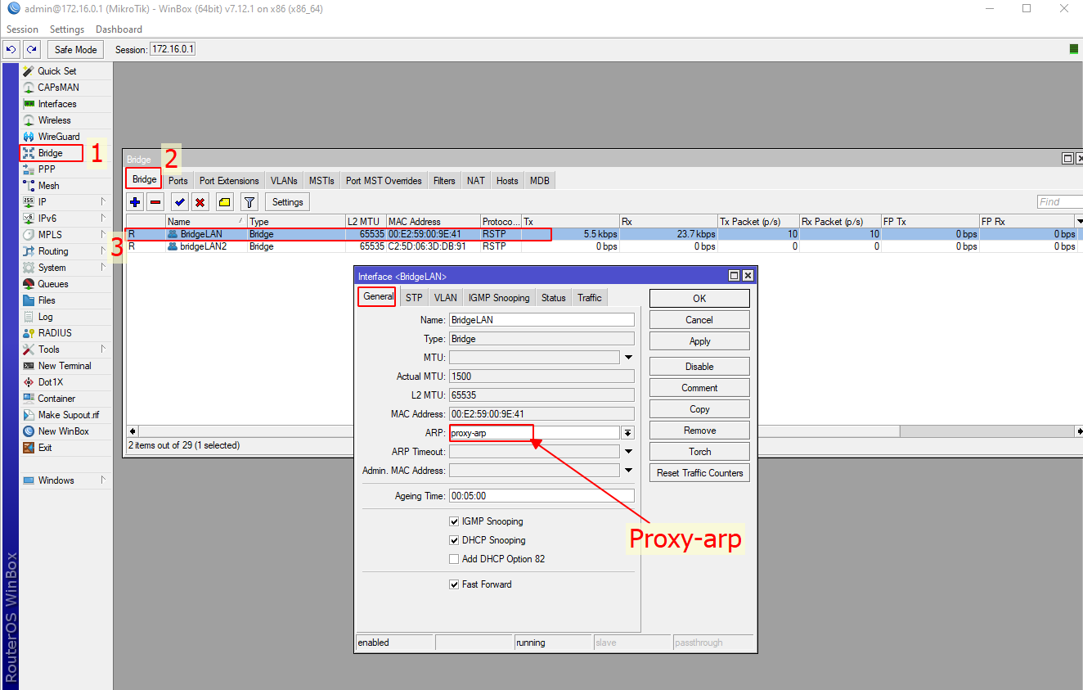Apply changes to BridgeLAN

[x=699, y=340]
